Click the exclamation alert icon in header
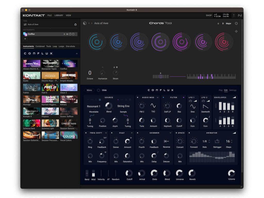264x198 pixels. (234, 15)
